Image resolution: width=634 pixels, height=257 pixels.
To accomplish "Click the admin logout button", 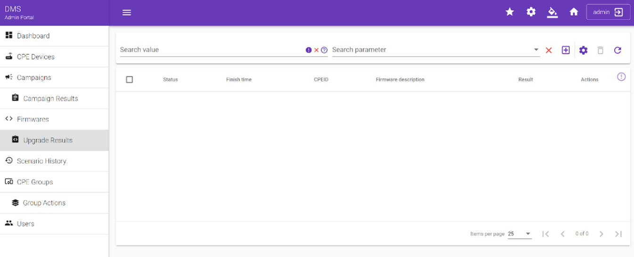I will point(608,12).
